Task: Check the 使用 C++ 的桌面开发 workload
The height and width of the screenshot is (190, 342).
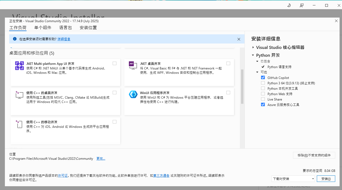Action: click(x=115, y=92)
